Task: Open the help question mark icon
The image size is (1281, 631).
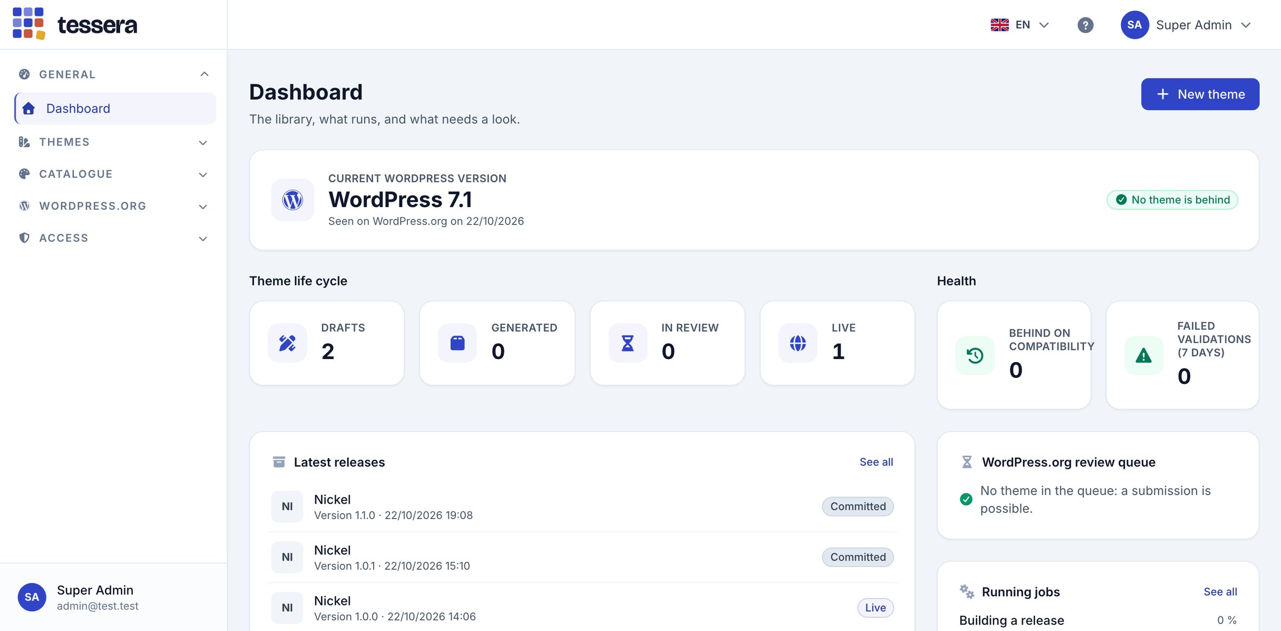Action: (1085, 25)
